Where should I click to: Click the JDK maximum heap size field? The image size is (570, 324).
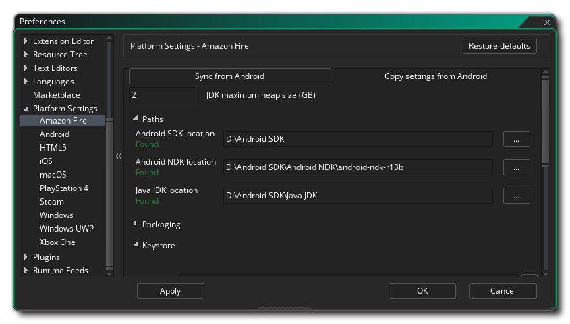(162, 95)
